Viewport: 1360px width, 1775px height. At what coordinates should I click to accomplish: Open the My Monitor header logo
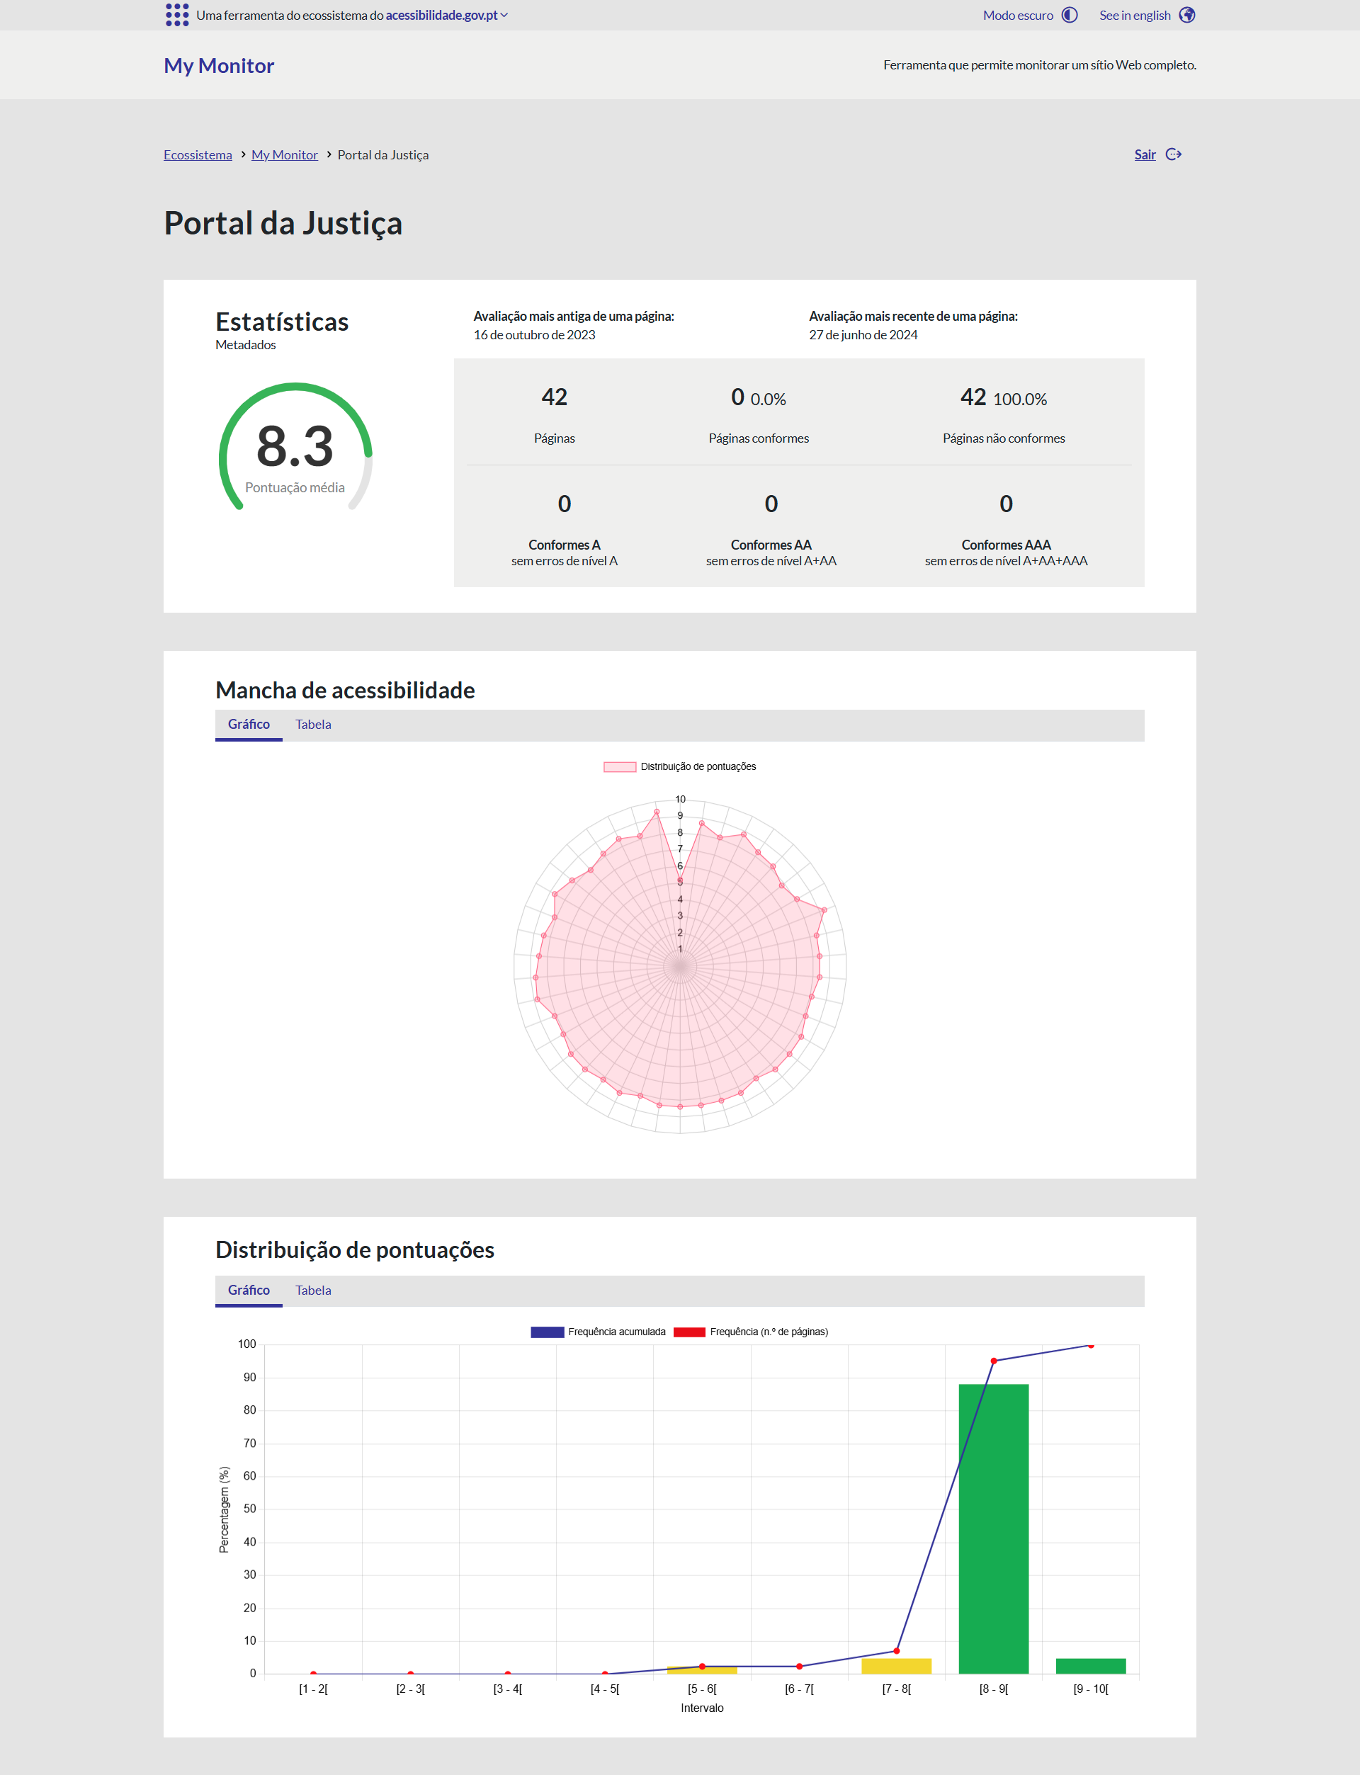219,66
